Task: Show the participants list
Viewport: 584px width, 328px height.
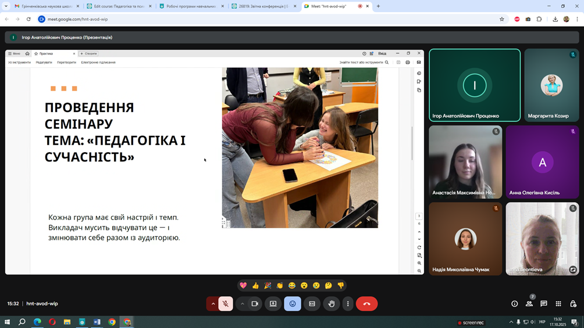Action: pos(529,304)
